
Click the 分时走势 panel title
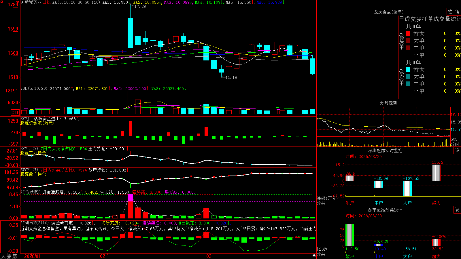point(389,103)
